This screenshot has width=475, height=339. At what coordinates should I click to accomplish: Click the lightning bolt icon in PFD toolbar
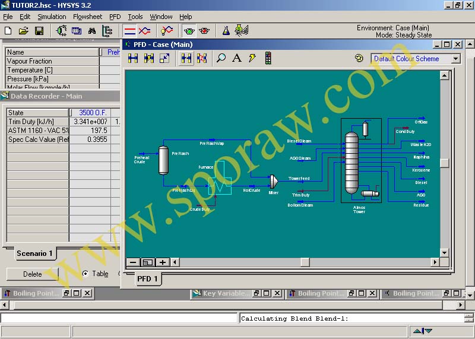(x=252, y=58)
